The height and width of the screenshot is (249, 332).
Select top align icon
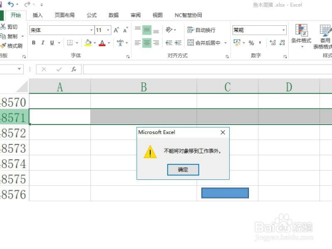tap(137, 29)
